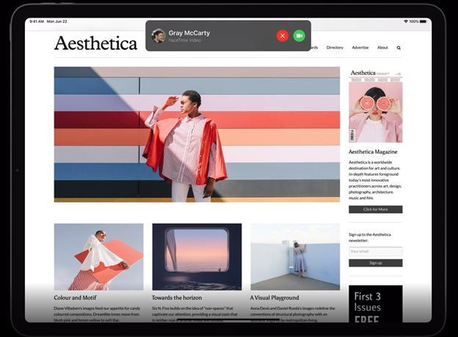458x337 pixels.
Task: Open the 'Colour and Motif' article title
Action: pos(75,297)
